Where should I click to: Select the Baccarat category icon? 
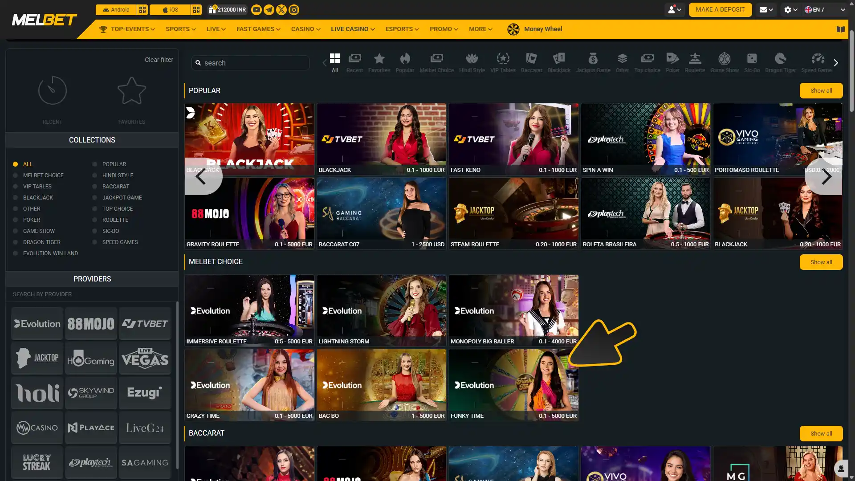(x=532, y=63)
